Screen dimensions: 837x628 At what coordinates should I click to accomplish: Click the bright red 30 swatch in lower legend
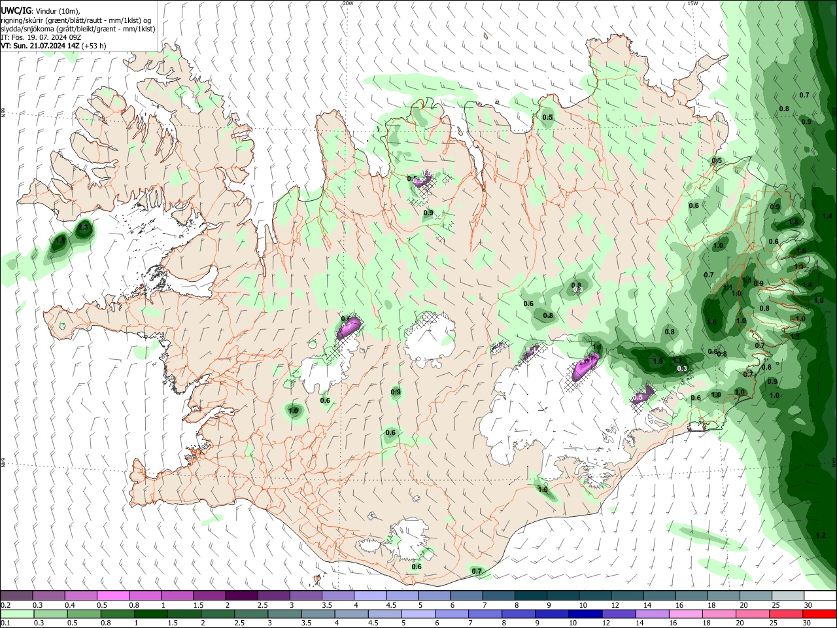tap(821, 614)
